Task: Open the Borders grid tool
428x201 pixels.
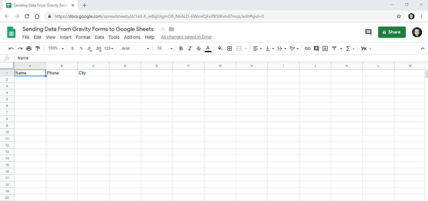Action: pos(230,48)
